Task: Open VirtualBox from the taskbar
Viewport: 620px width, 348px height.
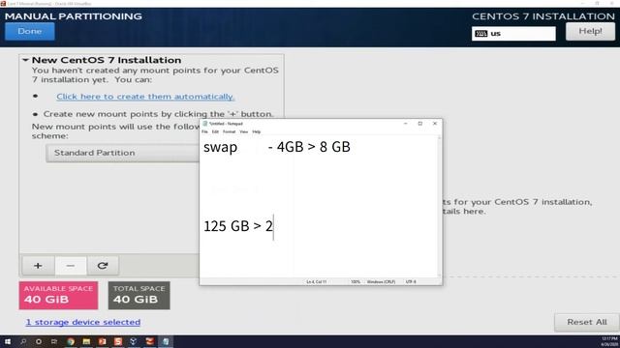Action: [134, 341]
